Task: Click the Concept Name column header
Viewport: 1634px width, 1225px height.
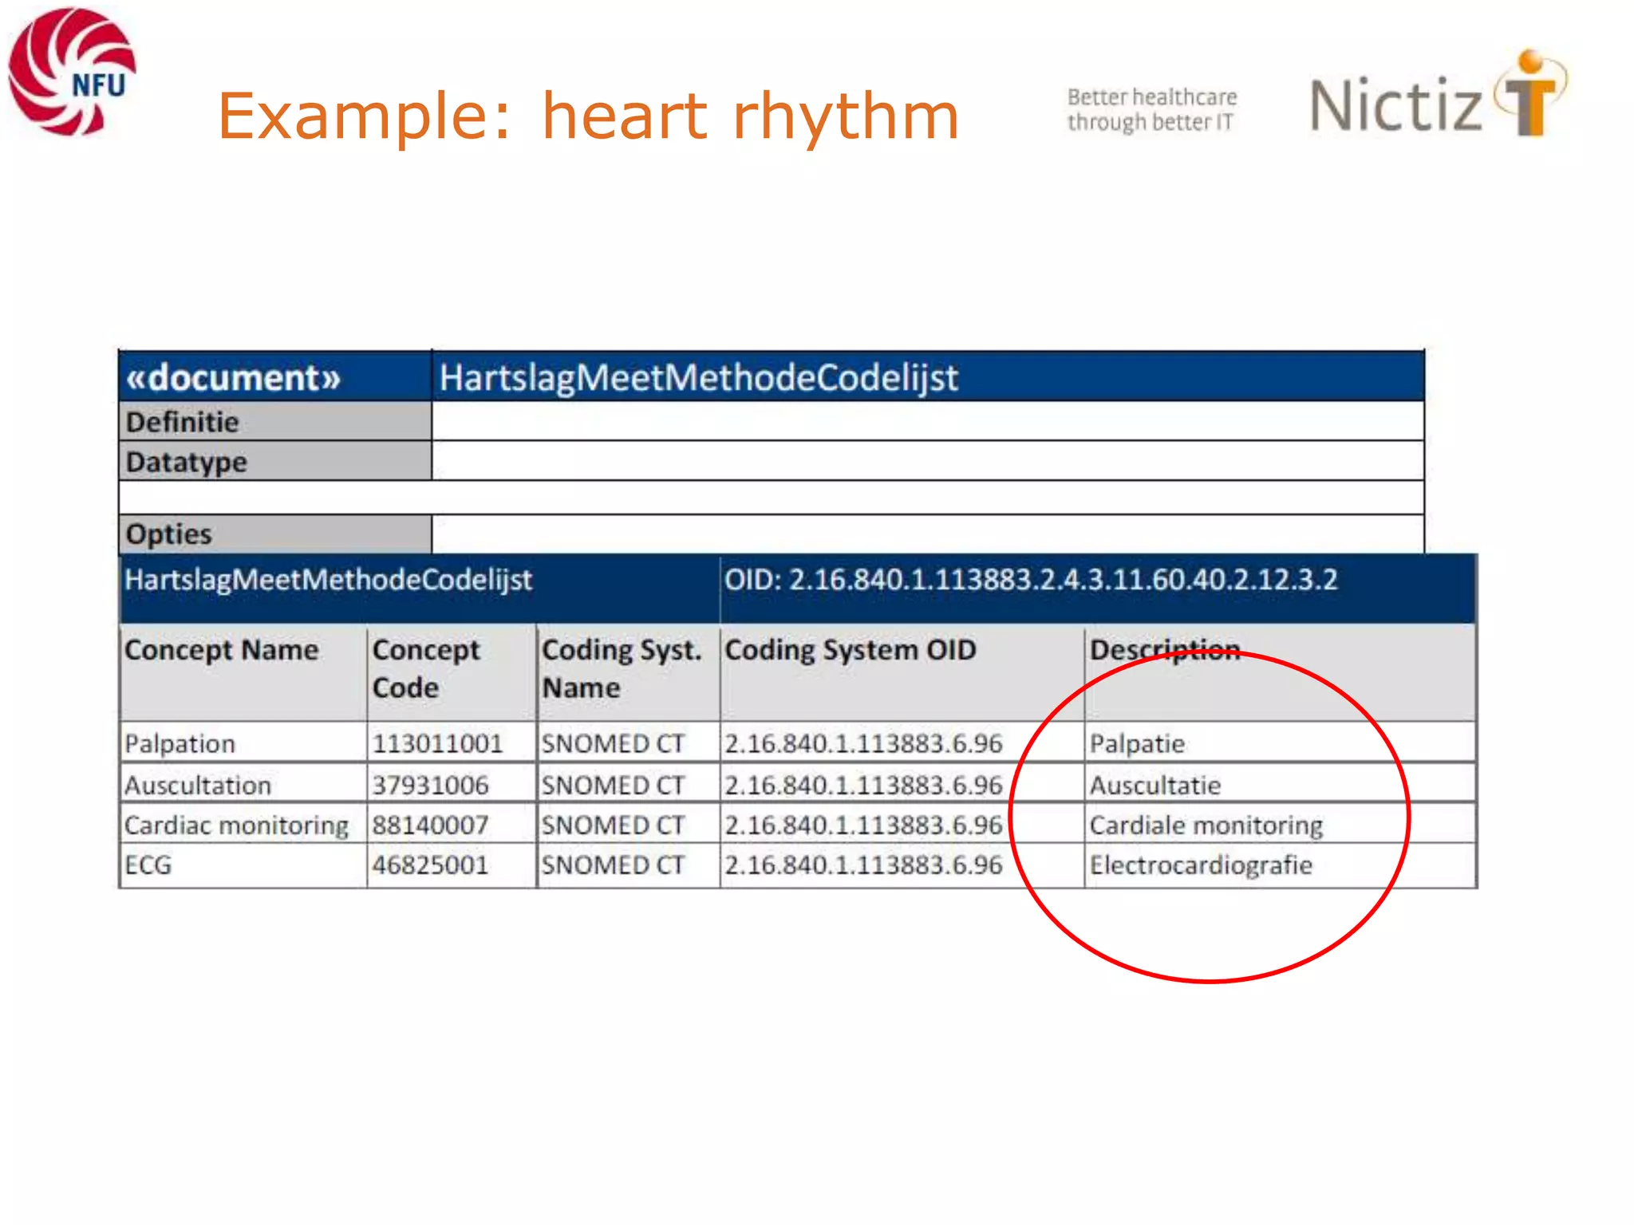Action: coord(243,672)
